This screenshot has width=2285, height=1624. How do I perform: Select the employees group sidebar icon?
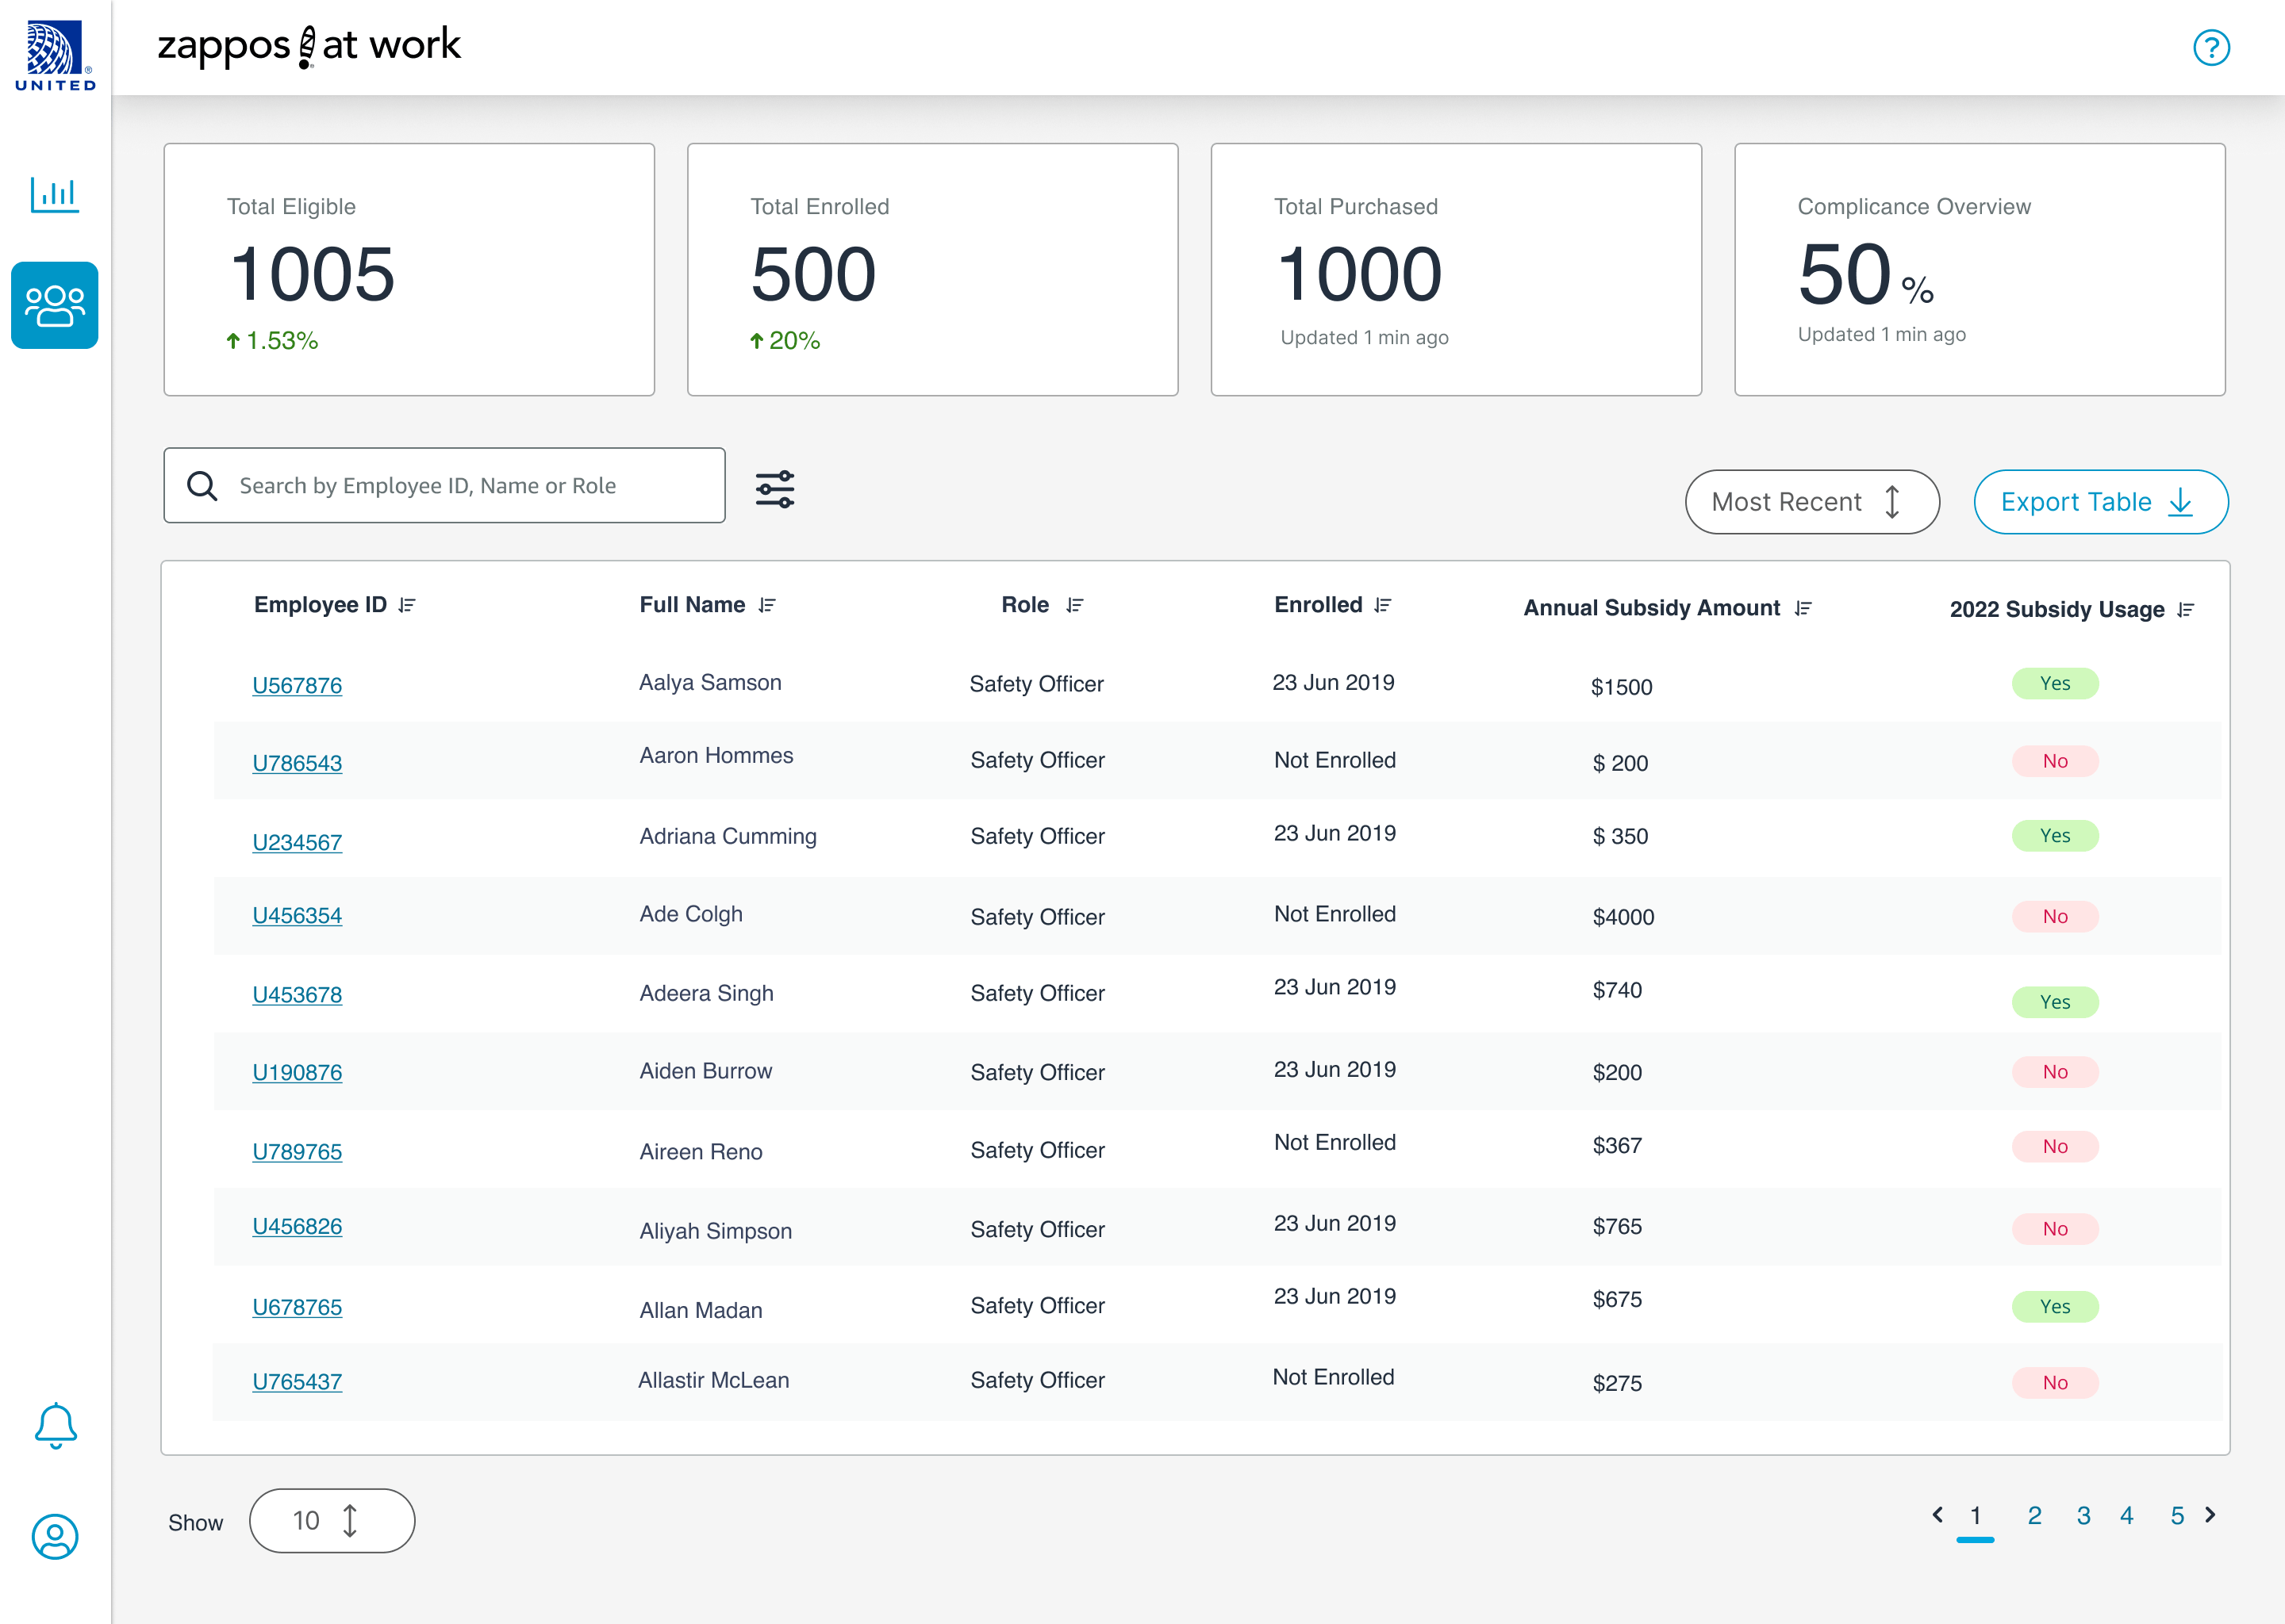coord(55,306)
